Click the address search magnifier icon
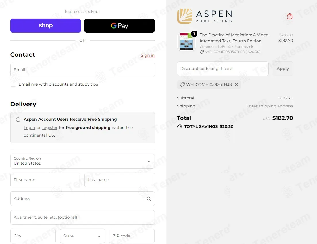The height and width of the screenshot is (244, 317). point(149,198)
